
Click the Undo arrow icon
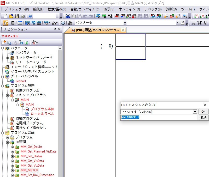[x=85, y=16]
